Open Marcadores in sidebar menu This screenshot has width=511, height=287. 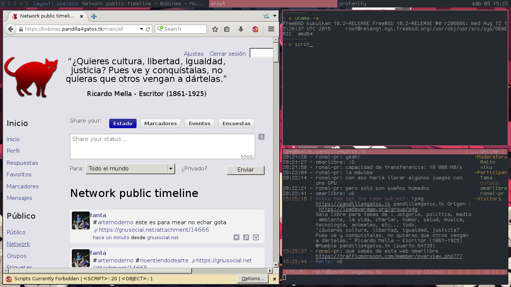click(23, 186)
